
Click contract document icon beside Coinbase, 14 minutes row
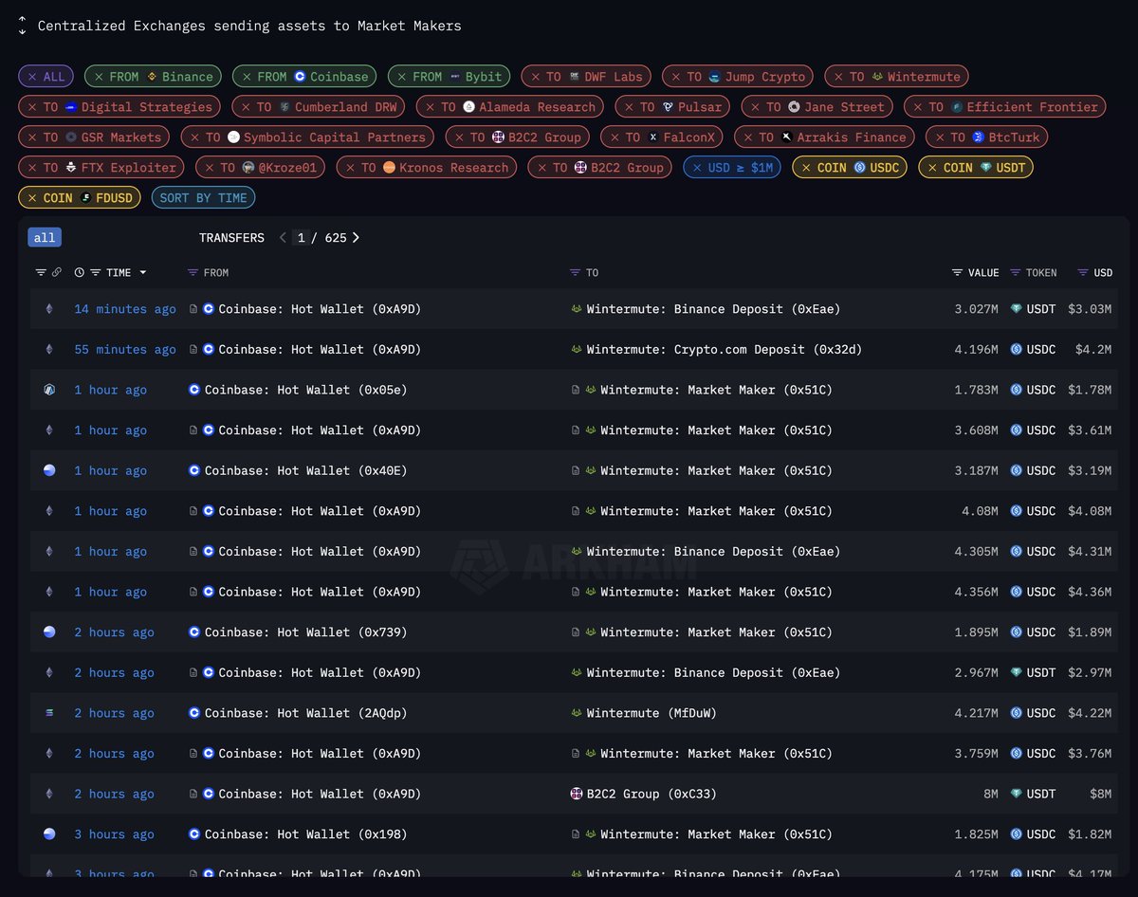click(193, 309)
